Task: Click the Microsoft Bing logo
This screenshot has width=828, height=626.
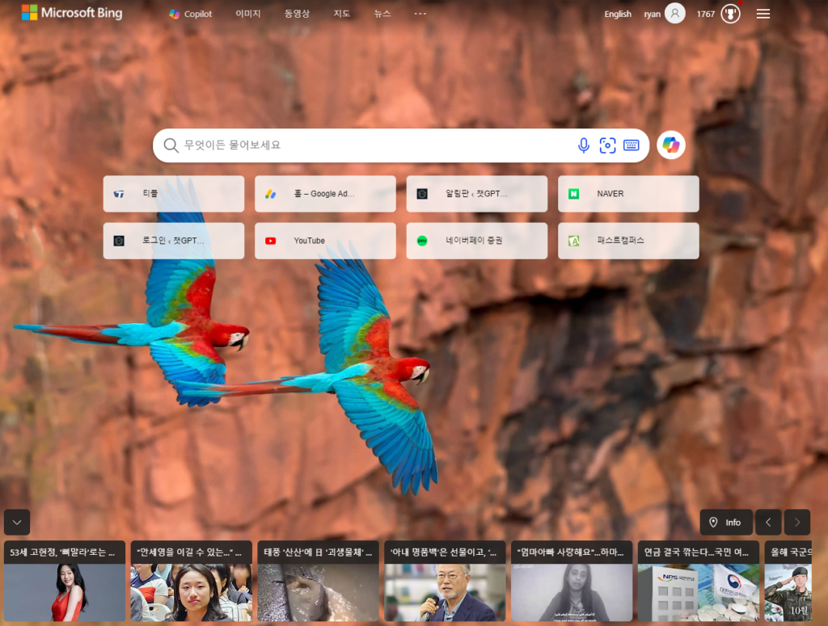Action: pos(72,13)
